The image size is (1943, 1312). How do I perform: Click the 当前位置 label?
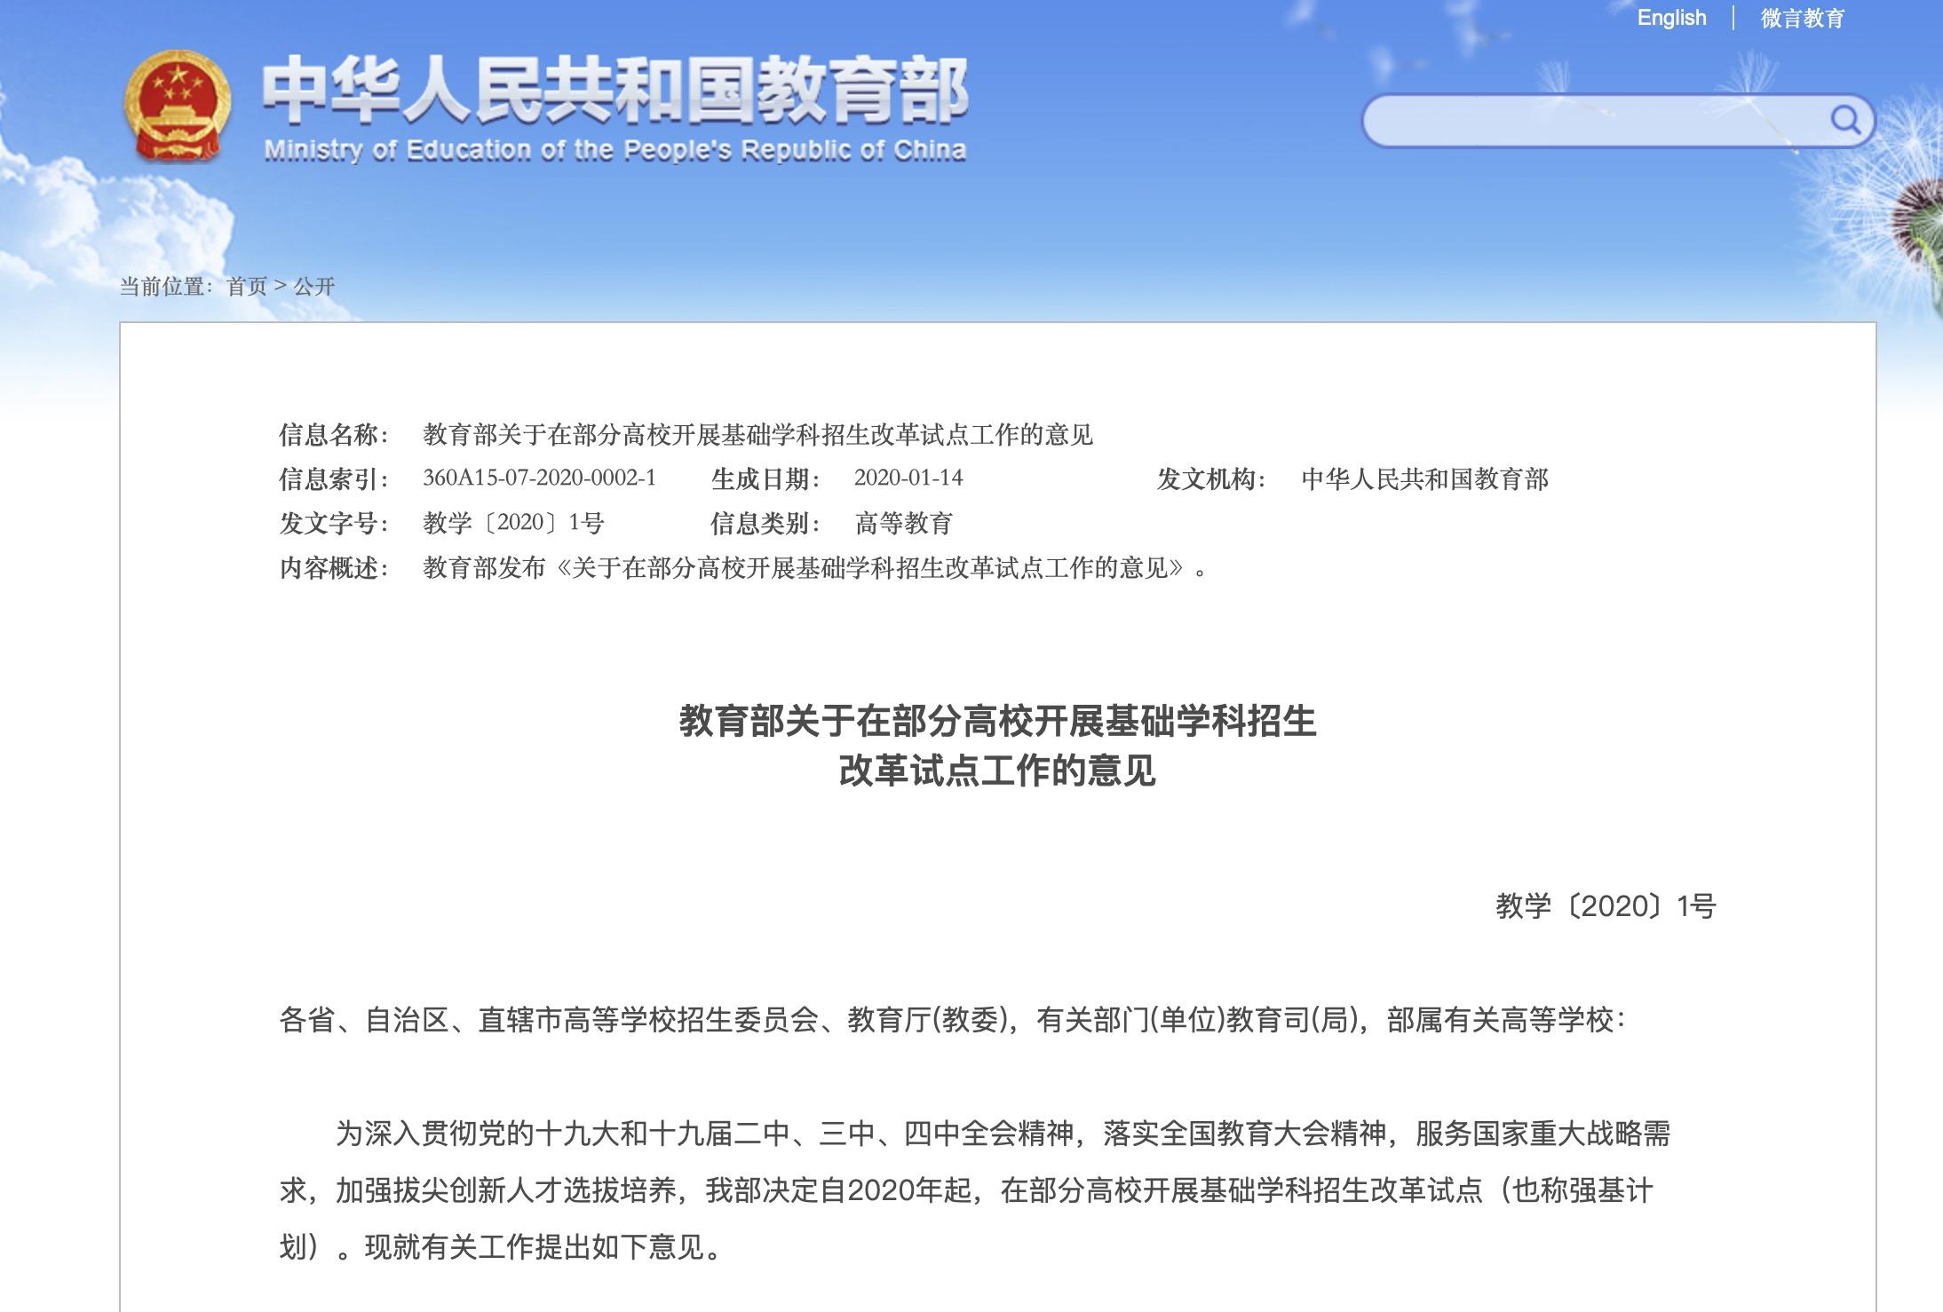coord(166,286)
